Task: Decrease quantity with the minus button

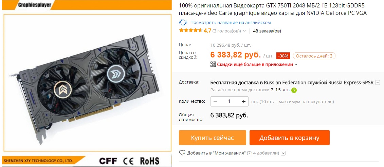Action: click(215, 101)
